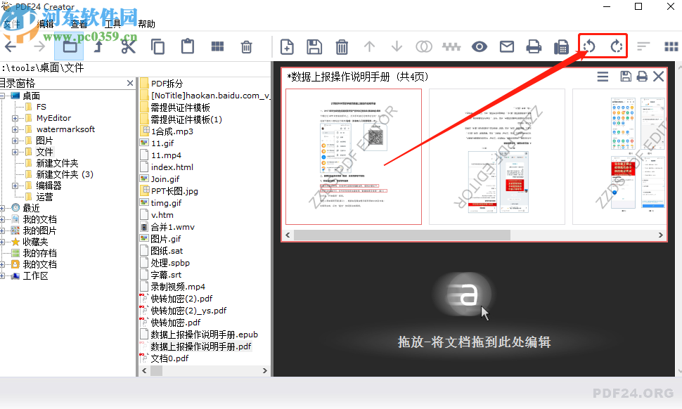The height and width of the screenshot is (409, 682).
Task: Select the rotate right tool on the toolbar
Action: 617,46
